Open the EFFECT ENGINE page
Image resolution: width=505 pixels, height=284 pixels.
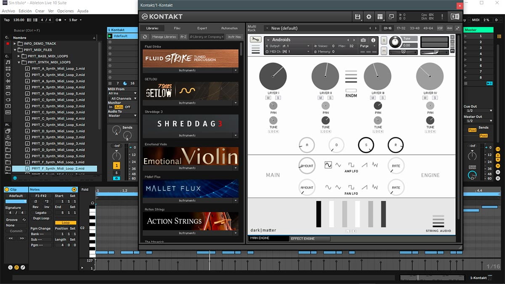coord(310,239)
